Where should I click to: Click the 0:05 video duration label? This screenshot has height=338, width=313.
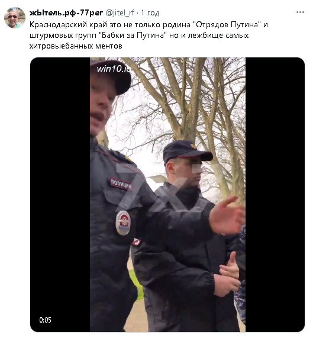[45, 320]
